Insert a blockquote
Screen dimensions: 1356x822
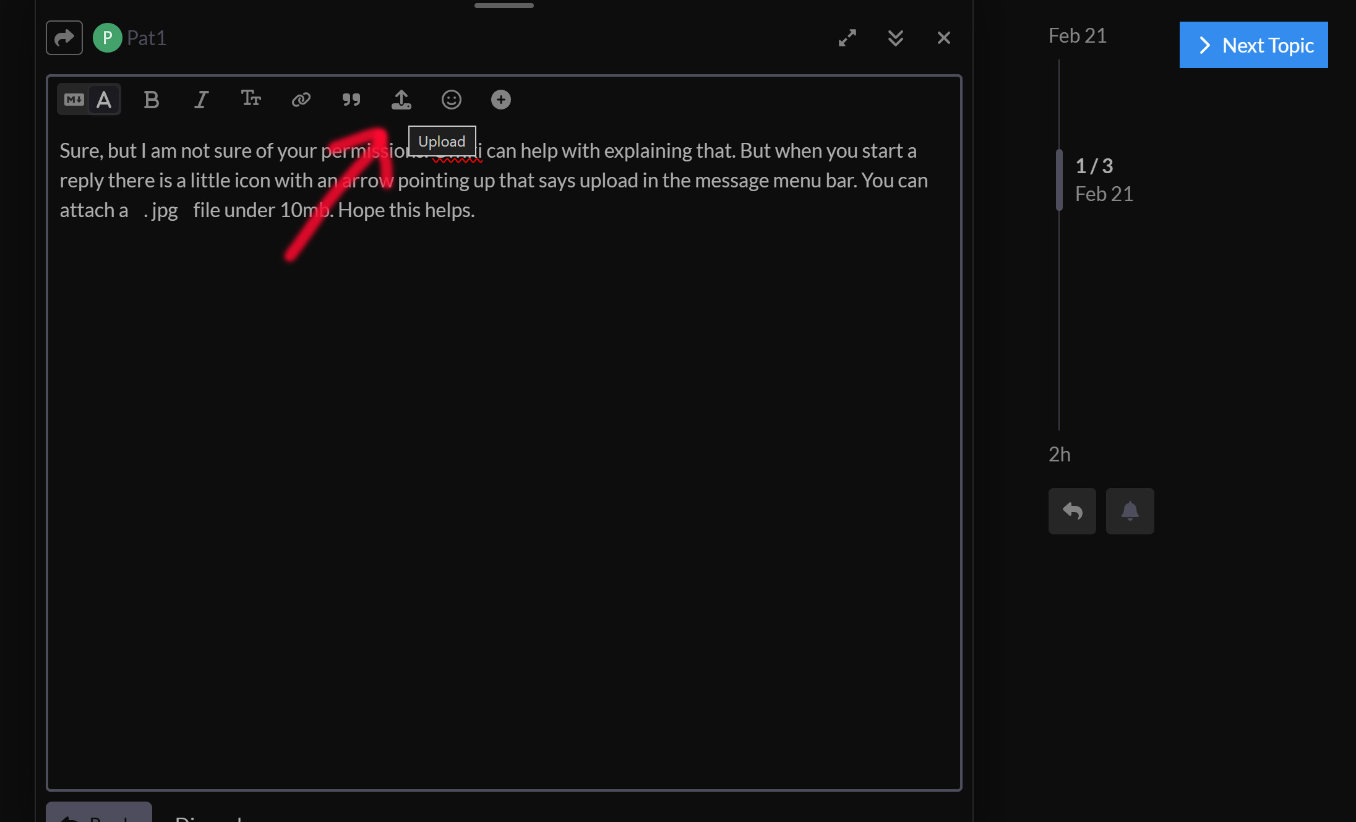point(351,100)
